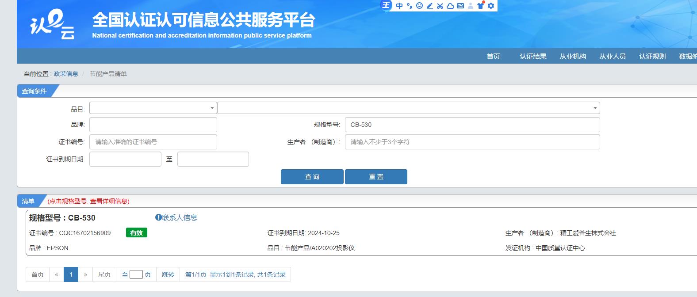697x297 pixels.
Task: Click the » next page button
Action: 85,274
